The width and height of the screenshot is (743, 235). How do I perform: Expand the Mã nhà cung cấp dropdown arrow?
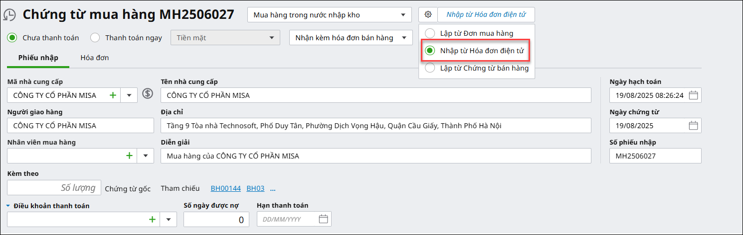tap(129, 95)
